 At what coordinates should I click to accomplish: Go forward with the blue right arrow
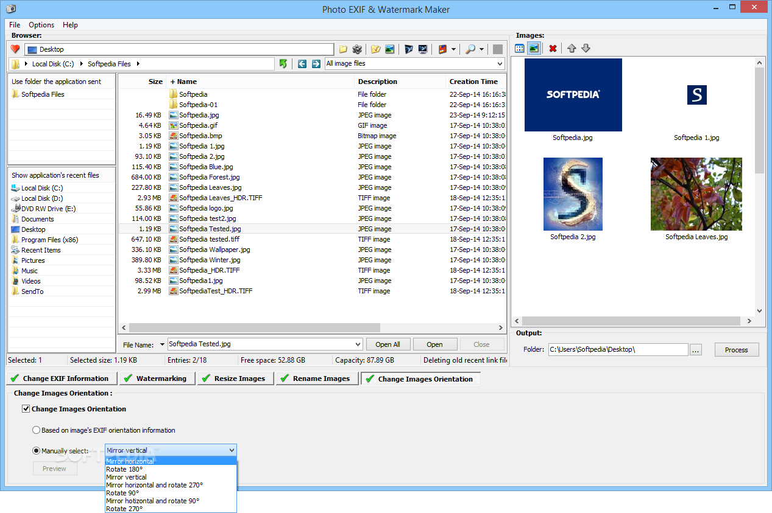[316, 63]
